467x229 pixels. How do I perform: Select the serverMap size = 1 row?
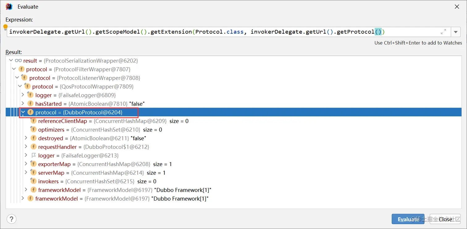click(x=233, y=173)
